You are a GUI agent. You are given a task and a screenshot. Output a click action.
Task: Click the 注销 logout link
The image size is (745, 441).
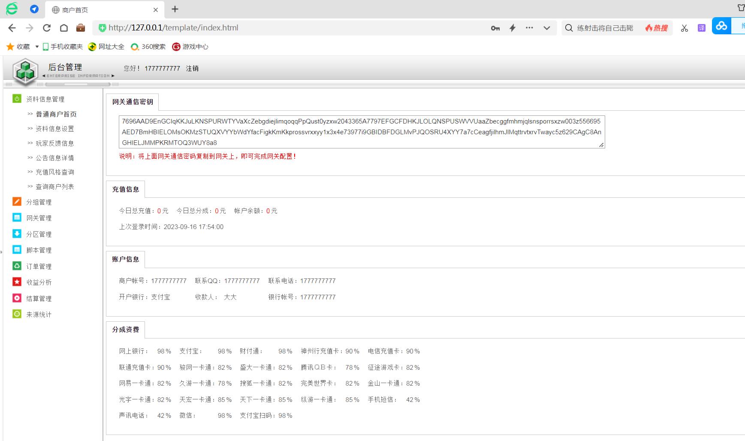tap(192, 68)
